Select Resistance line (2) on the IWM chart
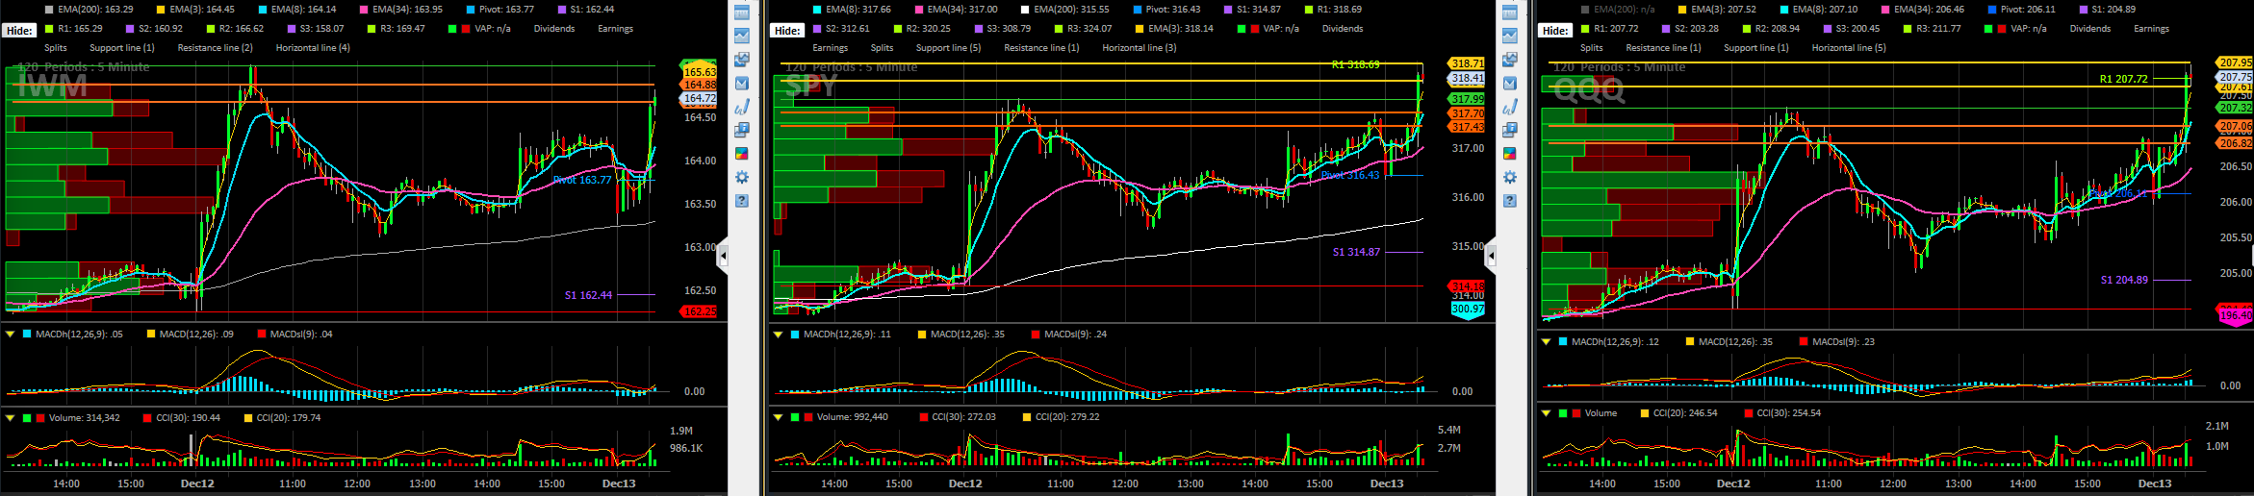 pos(215,48)
